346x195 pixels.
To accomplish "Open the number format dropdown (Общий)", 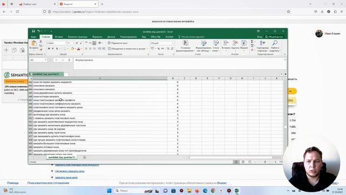I will pyautogui.click(x=172, y=43).
